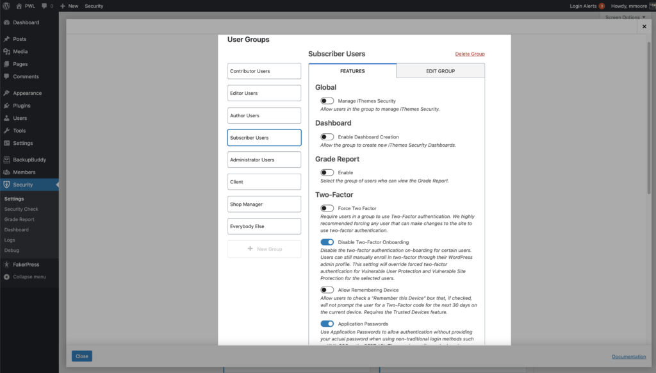Click the Members group icon

click(6, 172)
